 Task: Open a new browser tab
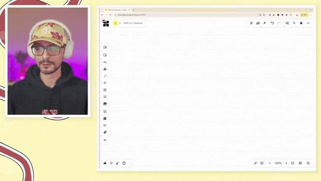(x=133, y=10)
